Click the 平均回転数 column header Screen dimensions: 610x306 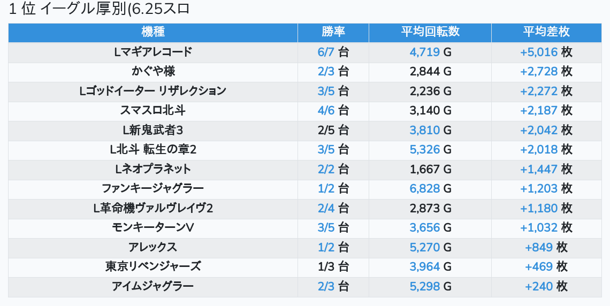430,32
